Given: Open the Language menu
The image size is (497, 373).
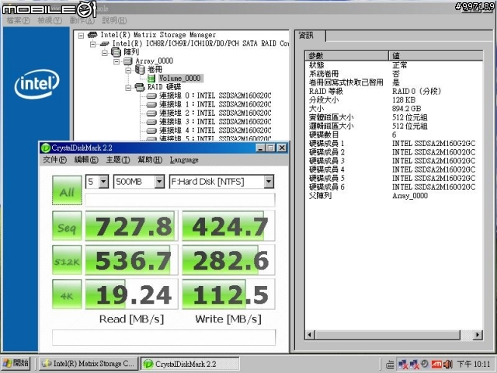Looking at the screenshot, I should (184, 160).
